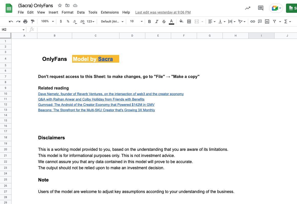Toggle bold formatting
The height and width of the screenshot is (204, 297).
coord(149,21)
